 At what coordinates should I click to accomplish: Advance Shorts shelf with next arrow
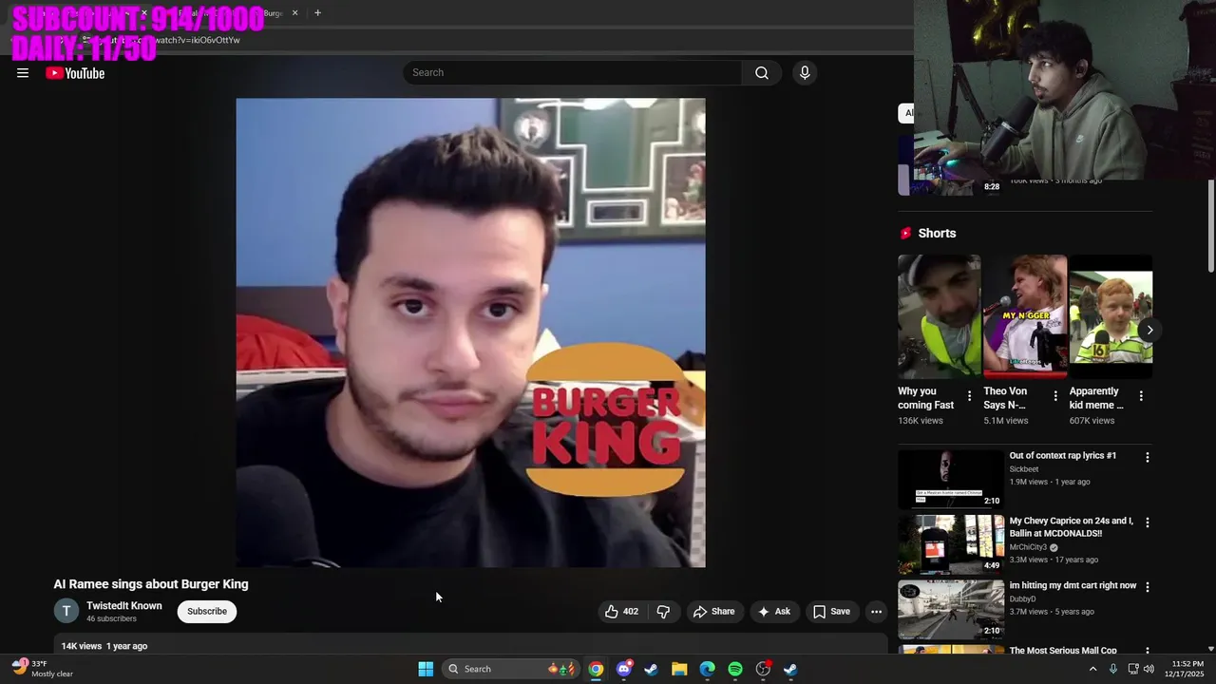tap(1149, 330)
